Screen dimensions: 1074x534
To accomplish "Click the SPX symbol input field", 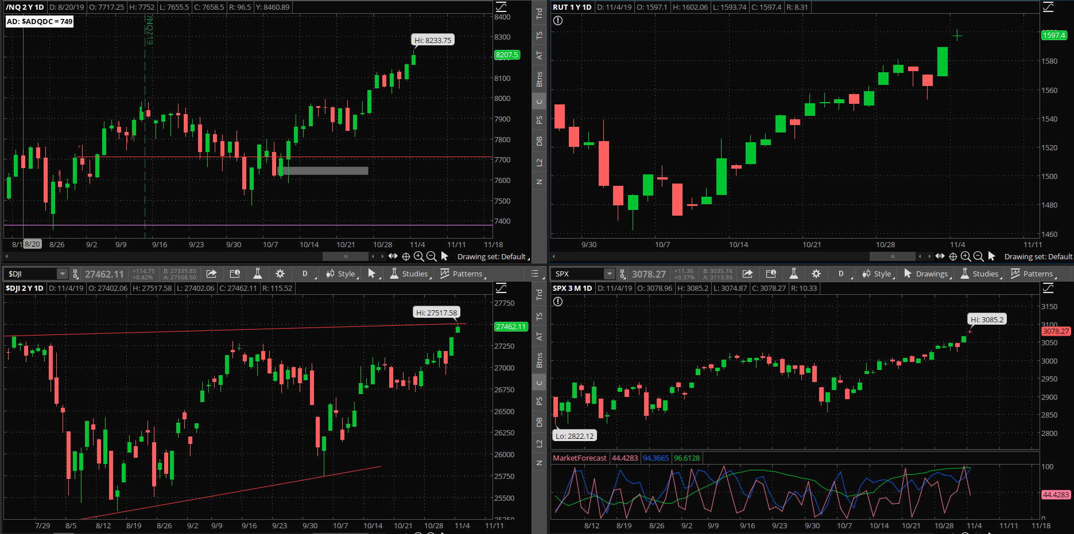I will [578, 274].
